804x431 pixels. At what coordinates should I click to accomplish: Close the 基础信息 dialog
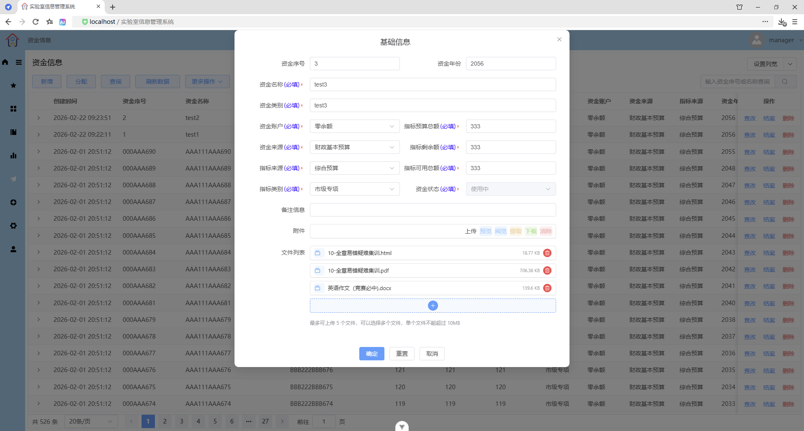559,39
